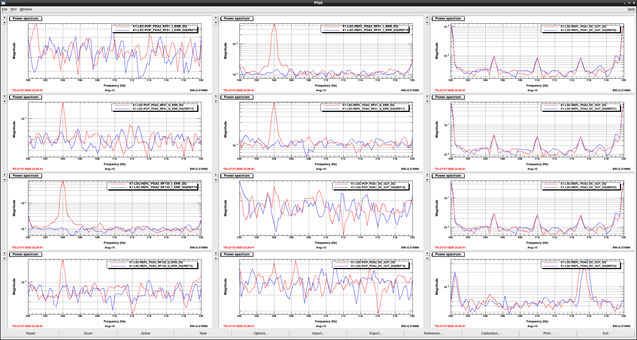Click up-arrow icon beside REFL_PDA2_RF135_Q plot

4,258
